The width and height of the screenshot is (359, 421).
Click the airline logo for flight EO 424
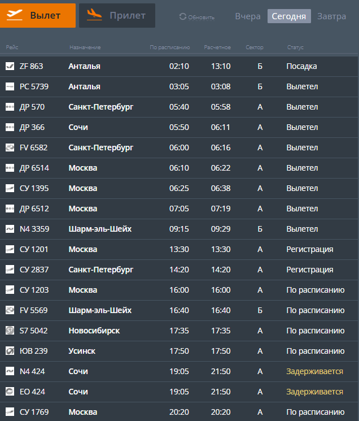tap(10, 392)
